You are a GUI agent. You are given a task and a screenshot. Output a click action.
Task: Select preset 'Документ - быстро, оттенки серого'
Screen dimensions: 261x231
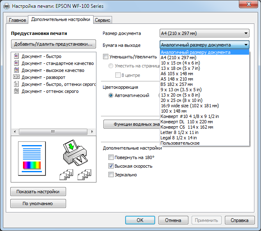(x=59, y=84)
